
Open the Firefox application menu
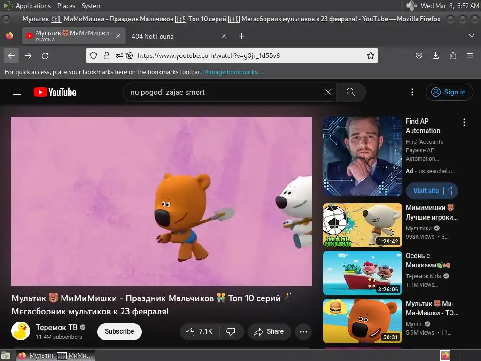point(470,55)
